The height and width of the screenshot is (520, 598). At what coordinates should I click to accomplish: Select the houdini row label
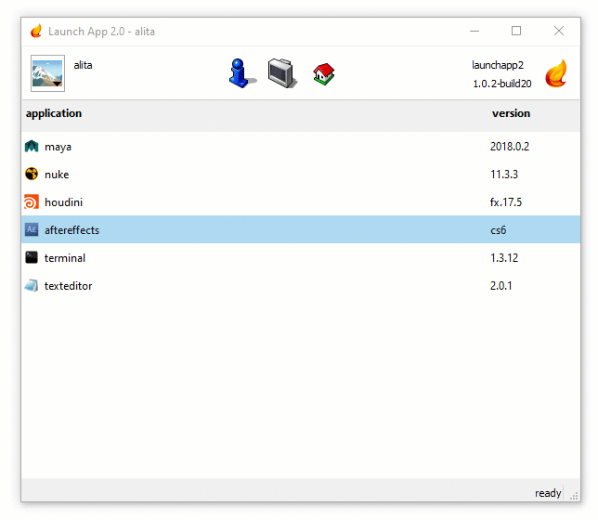point(64,202)
